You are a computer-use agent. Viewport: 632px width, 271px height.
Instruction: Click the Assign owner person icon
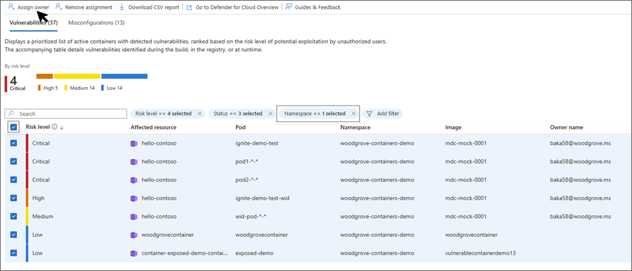coord(11,7)
